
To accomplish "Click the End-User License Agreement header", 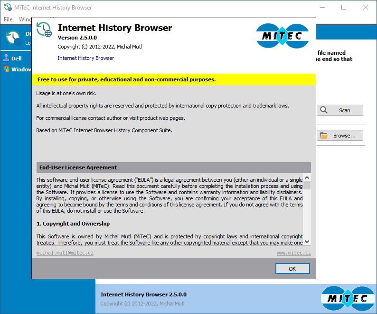I will 174,167.
